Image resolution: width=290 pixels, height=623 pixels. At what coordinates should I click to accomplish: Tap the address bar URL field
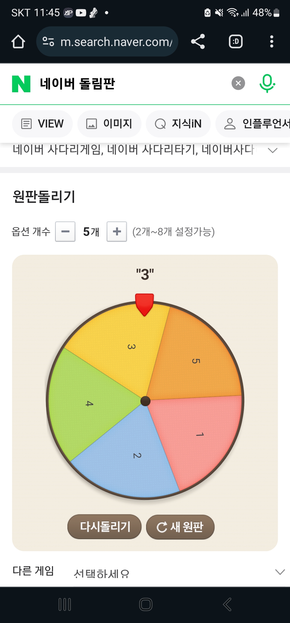(116, 42)
